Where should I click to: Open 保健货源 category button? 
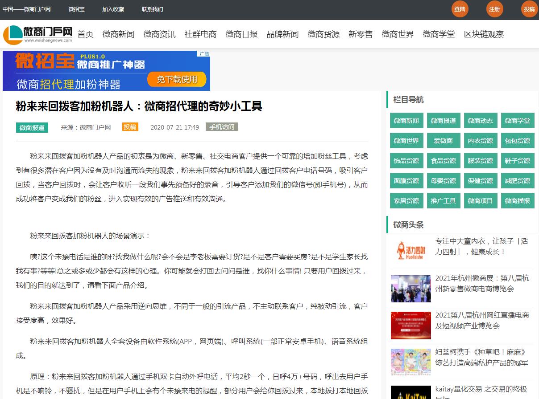[480, 181]
